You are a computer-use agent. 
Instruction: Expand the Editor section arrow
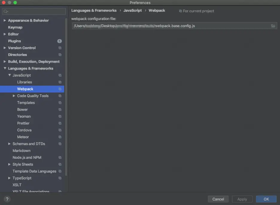5,34
